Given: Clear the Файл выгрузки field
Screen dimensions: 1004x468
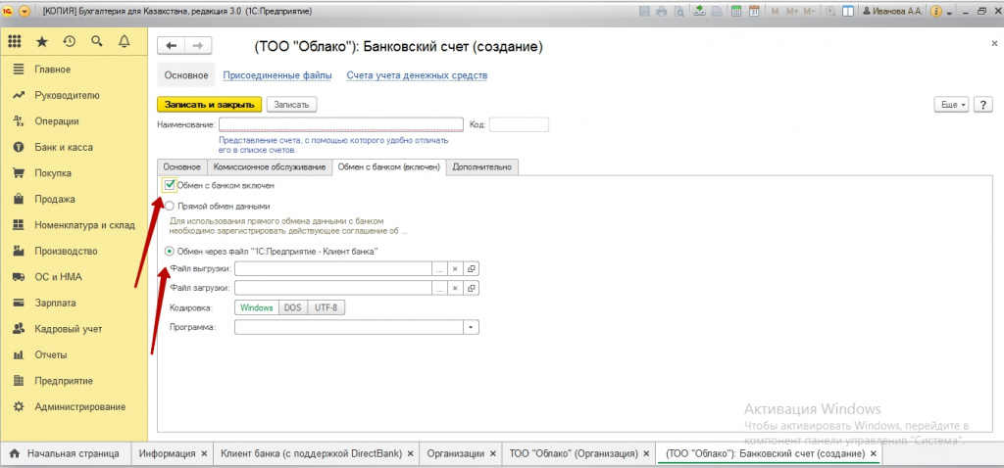Looking at the screenshot, I should 455,269.
